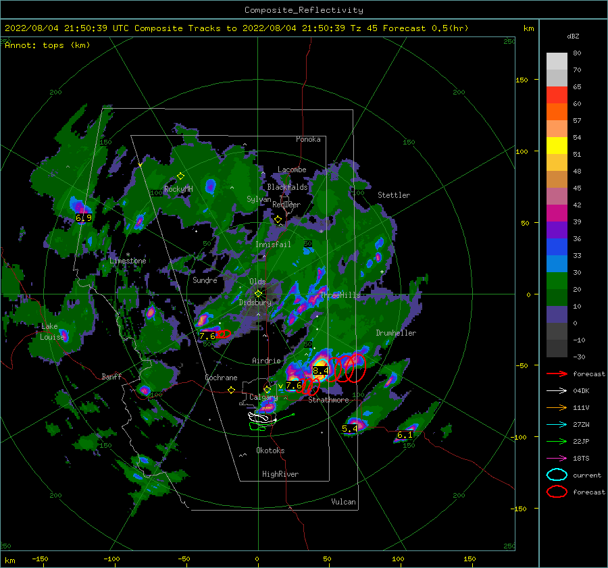Click the RedDeer city label
Image resolution: width=608 pixels, height=568 pixels.
point(286,205)
